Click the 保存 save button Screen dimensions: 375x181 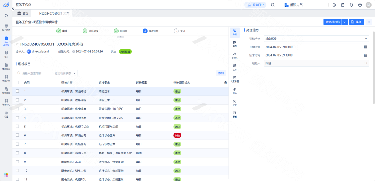[x=356, y=22]
